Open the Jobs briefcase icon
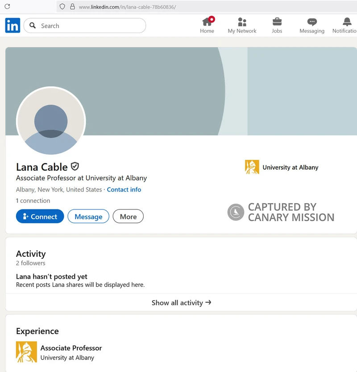This screenshot has width=357, height=372. pyautogui.click(x=277, y=22)
